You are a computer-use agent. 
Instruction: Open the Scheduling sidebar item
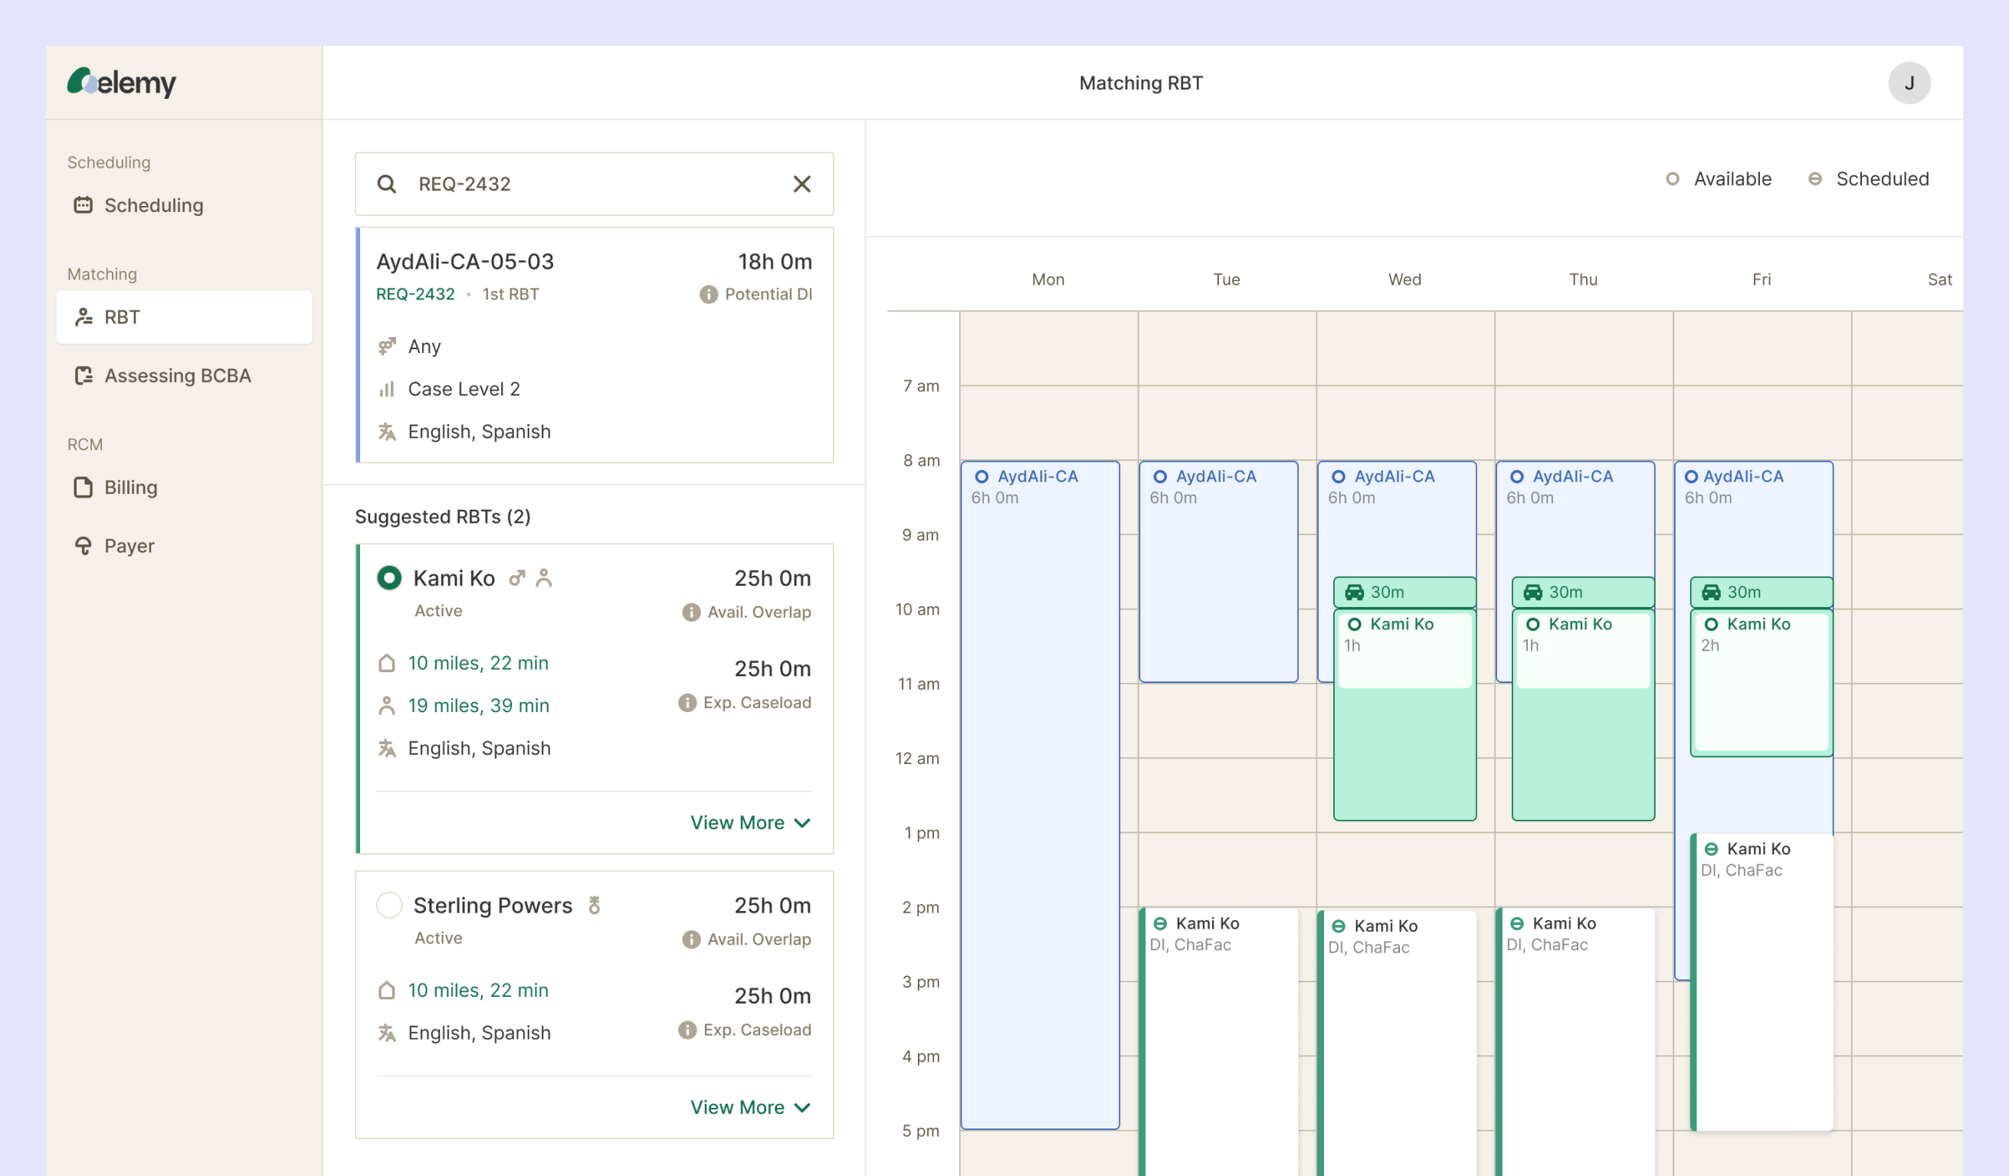click(153, 205)
